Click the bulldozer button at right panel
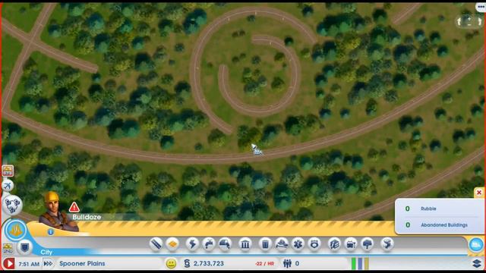This screenshot has height=273, width=486. point(476,245)
